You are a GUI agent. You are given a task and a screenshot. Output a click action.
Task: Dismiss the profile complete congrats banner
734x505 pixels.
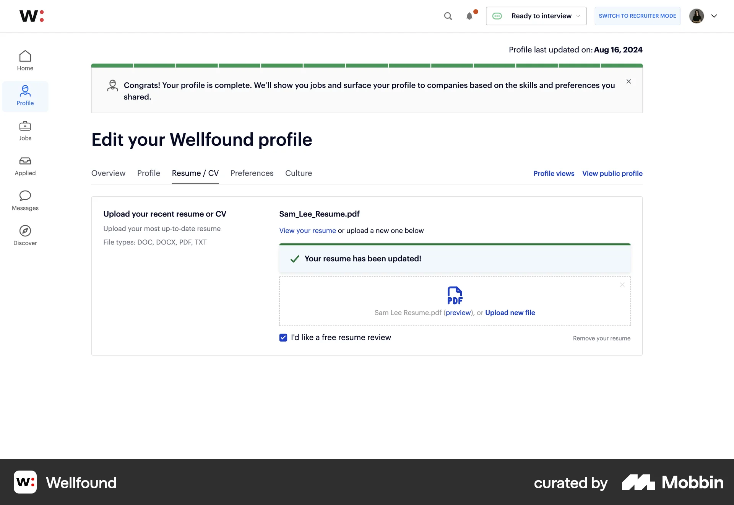(x=628, y=81)
